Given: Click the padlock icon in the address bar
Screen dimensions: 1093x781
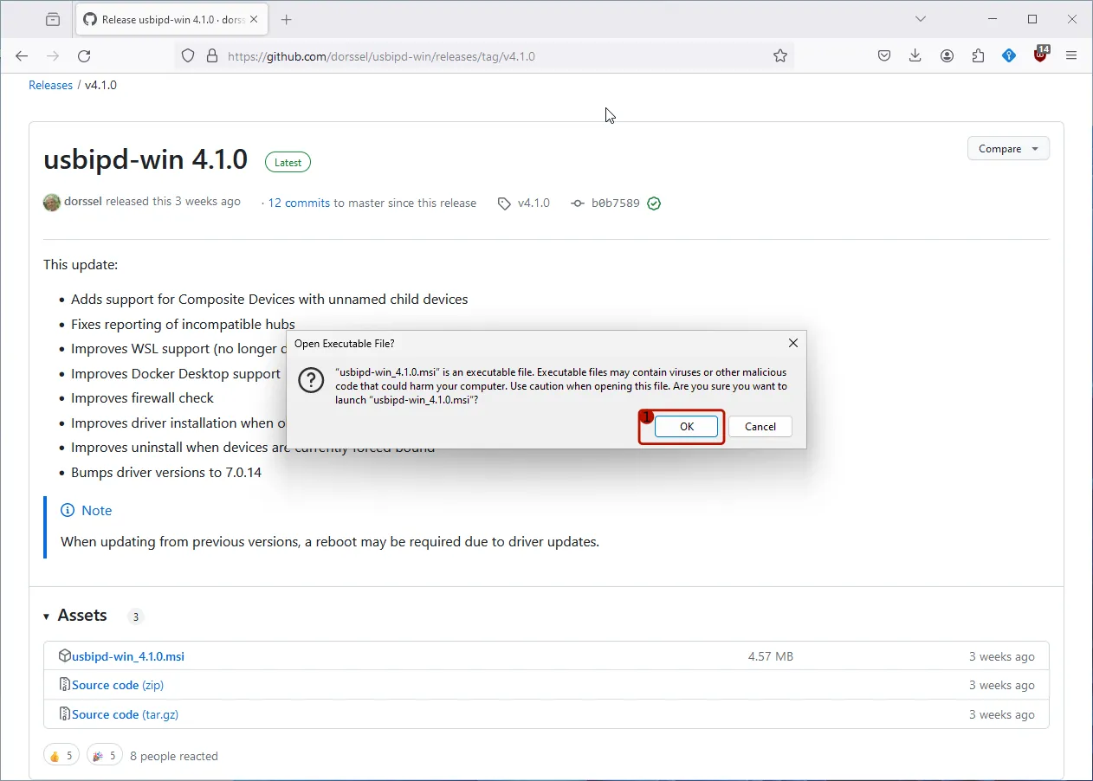Looking at the screenshot, I should coord(212,55).
